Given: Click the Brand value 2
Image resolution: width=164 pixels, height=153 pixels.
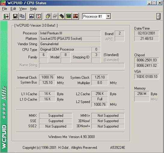Looking at the screenshot, I should tap(120, 33).
